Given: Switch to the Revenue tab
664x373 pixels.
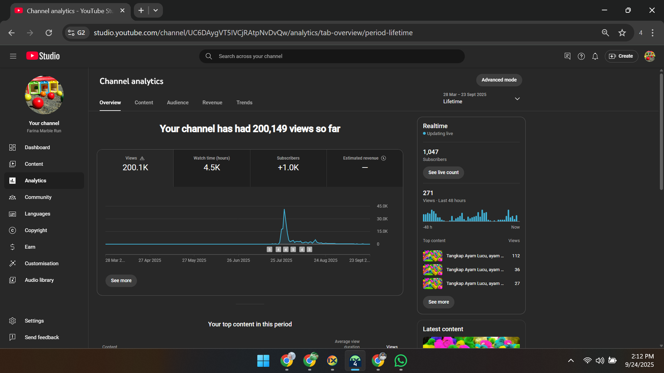Looking at the screenshot, I should pyautogui.click(x=212, y=103).
